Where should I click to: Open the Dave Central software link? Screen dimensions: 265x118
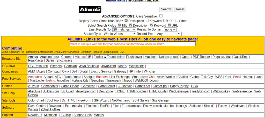coord(37,106)
